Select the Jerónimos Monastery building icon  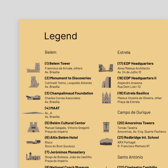(x=33, y=156)
